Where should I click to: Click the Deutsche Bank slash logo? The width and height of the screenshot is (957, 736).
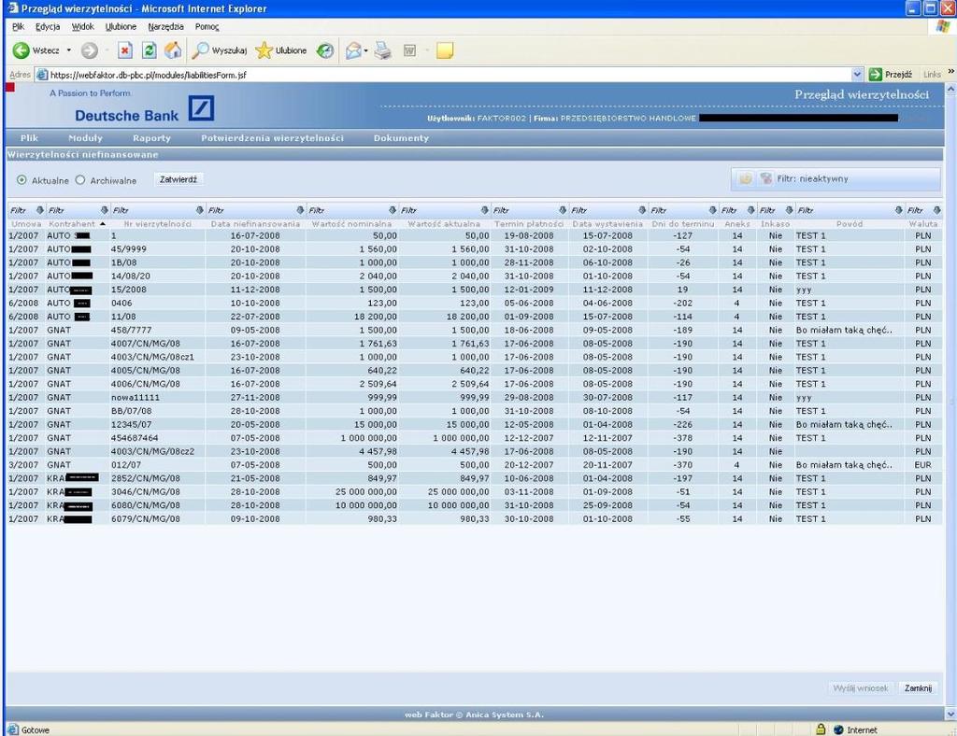(x=201, y=108)
